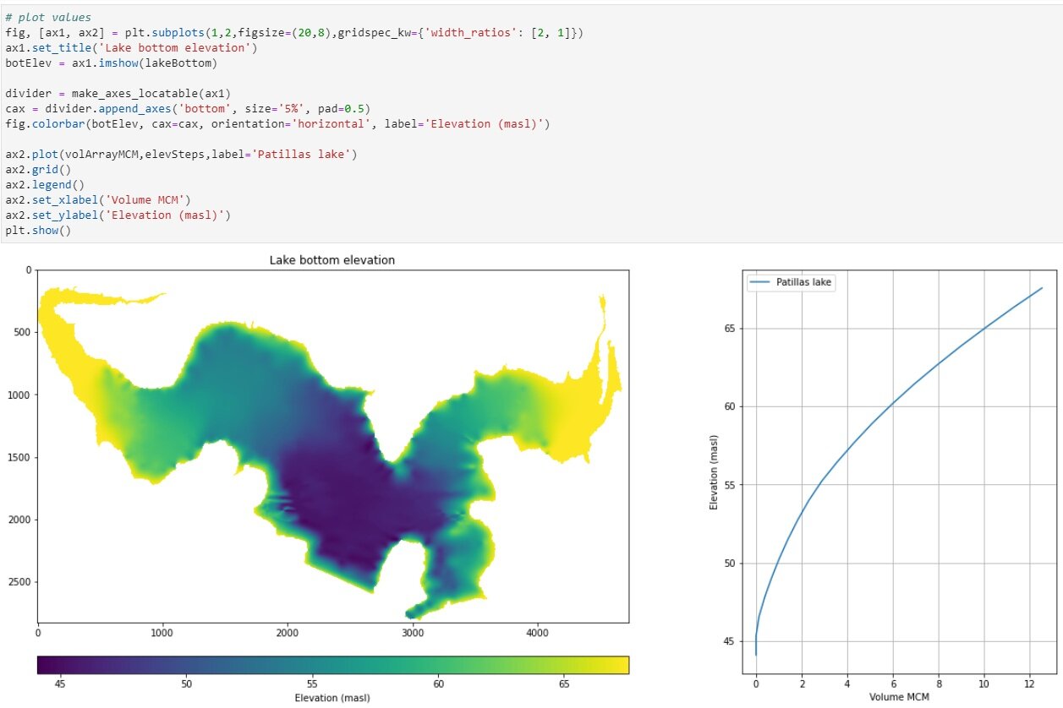1063x708 pixels.
Task: Click the divider.append_axes code line
Action: point(187,108)
